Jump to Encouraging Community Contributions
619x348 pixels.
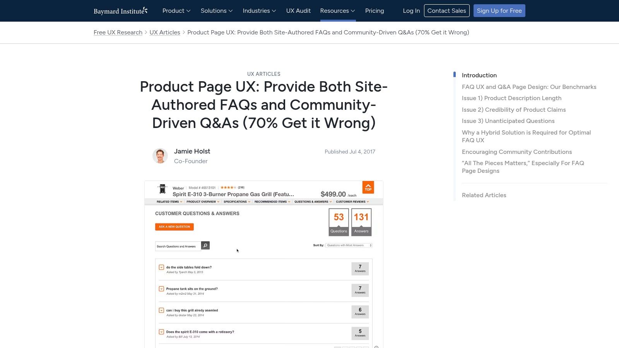pos(516,152)
